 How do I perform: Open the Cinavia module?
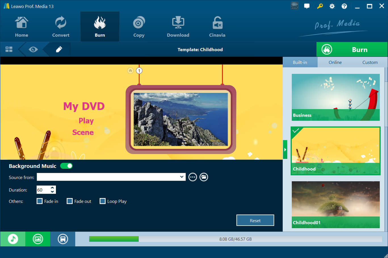(217, 27)
